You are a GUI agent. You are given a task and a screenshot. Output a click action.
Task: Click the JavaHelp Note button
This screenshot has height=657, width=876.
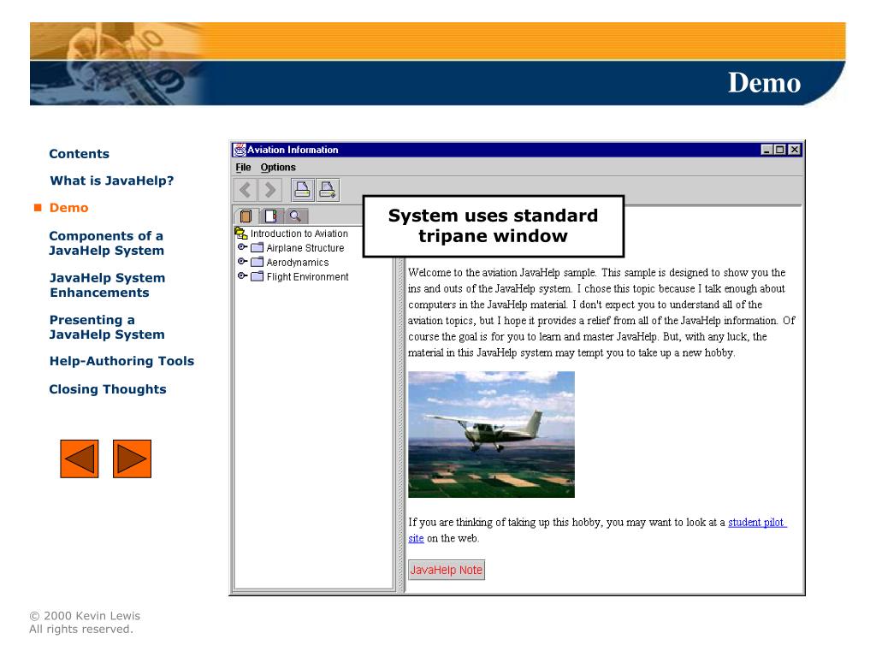coord(447,570)
